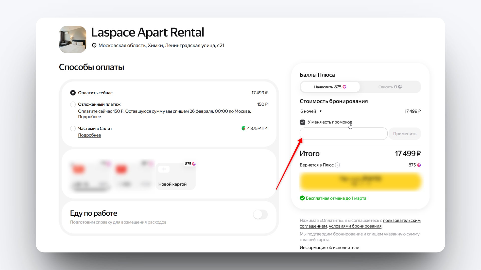The width and height of the screenshot is (481, 270).
Task: Click the Plus icon beside 875 in Вернется в Плюс row
Action: coord(419,165)
